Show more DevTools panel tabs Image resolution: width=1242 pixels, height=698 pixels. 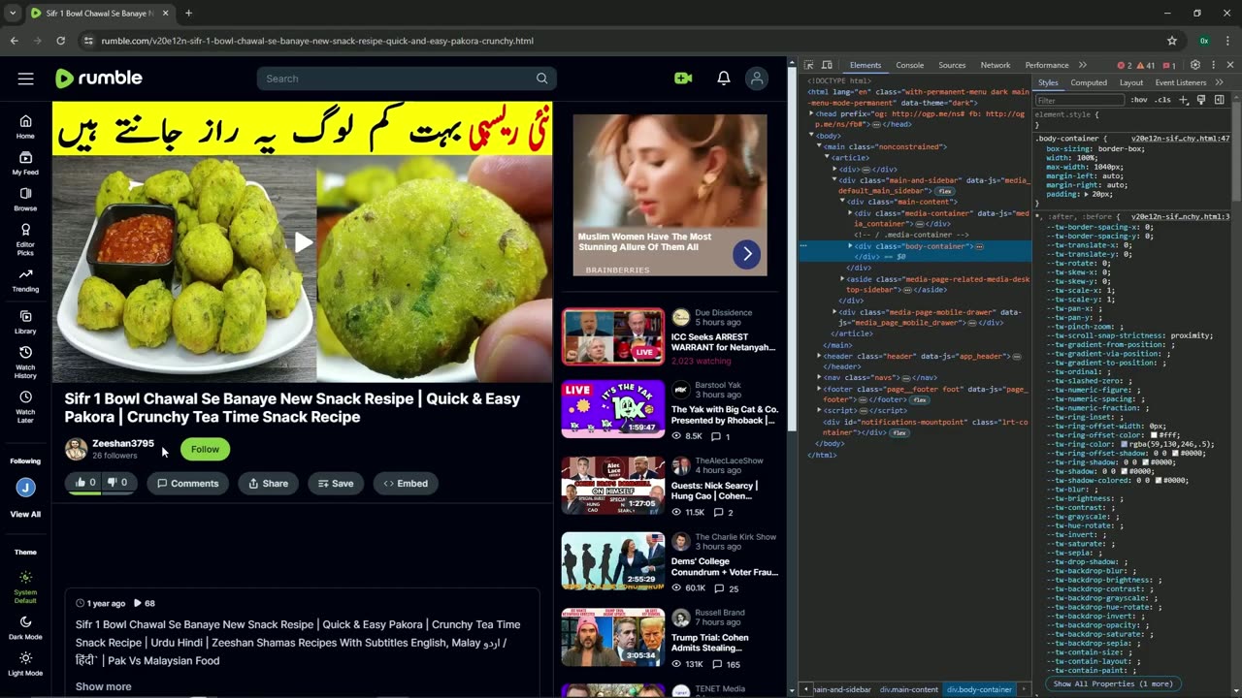1083,65
